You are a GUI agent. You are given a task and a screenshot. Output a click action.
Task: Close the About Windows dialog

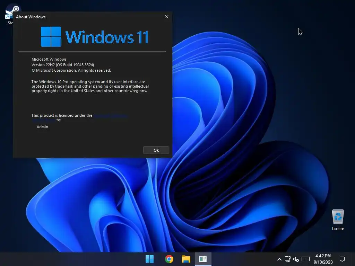point(167,17)
